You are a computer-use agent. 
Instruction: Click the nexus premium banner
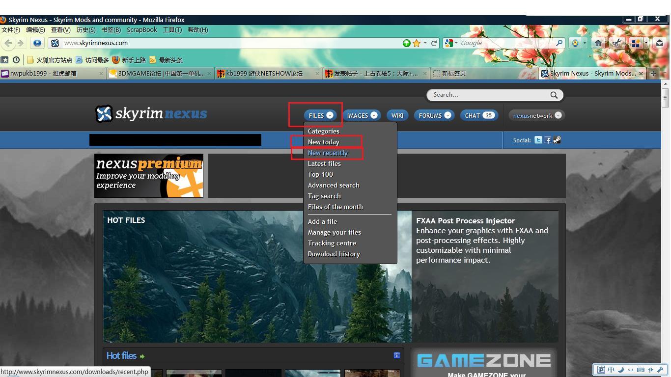(149, 176)
